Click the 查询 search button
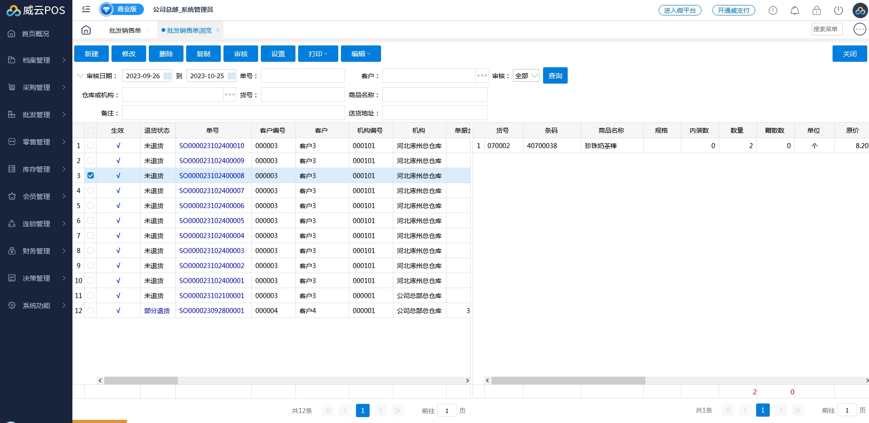Screen dimensions: 869x423 point(555,76)
